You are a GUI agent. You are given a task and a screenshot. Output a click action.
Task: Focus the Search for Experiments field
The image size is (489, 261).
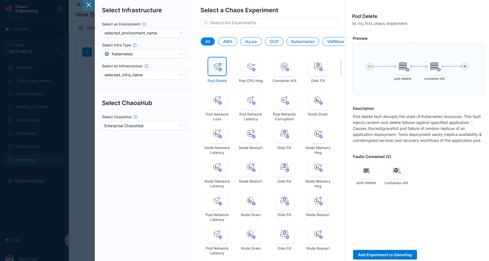point(269,23)
